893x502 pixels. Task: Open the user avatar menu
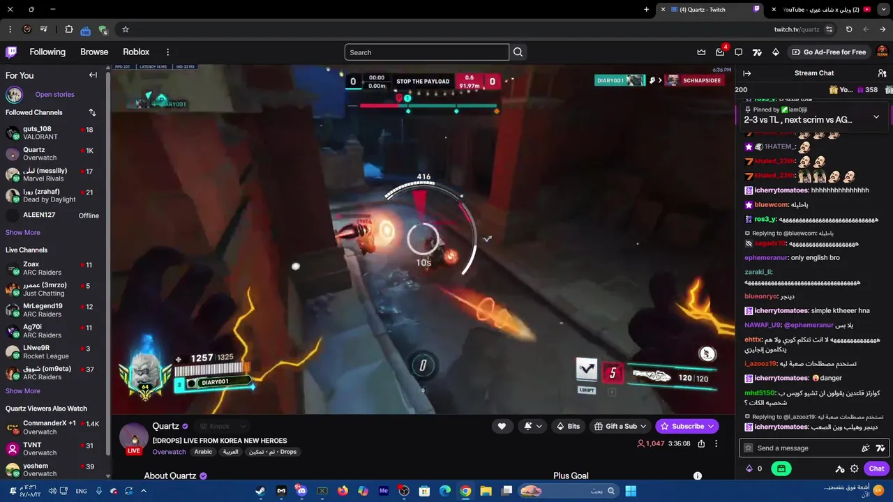[x=882, y=52]
